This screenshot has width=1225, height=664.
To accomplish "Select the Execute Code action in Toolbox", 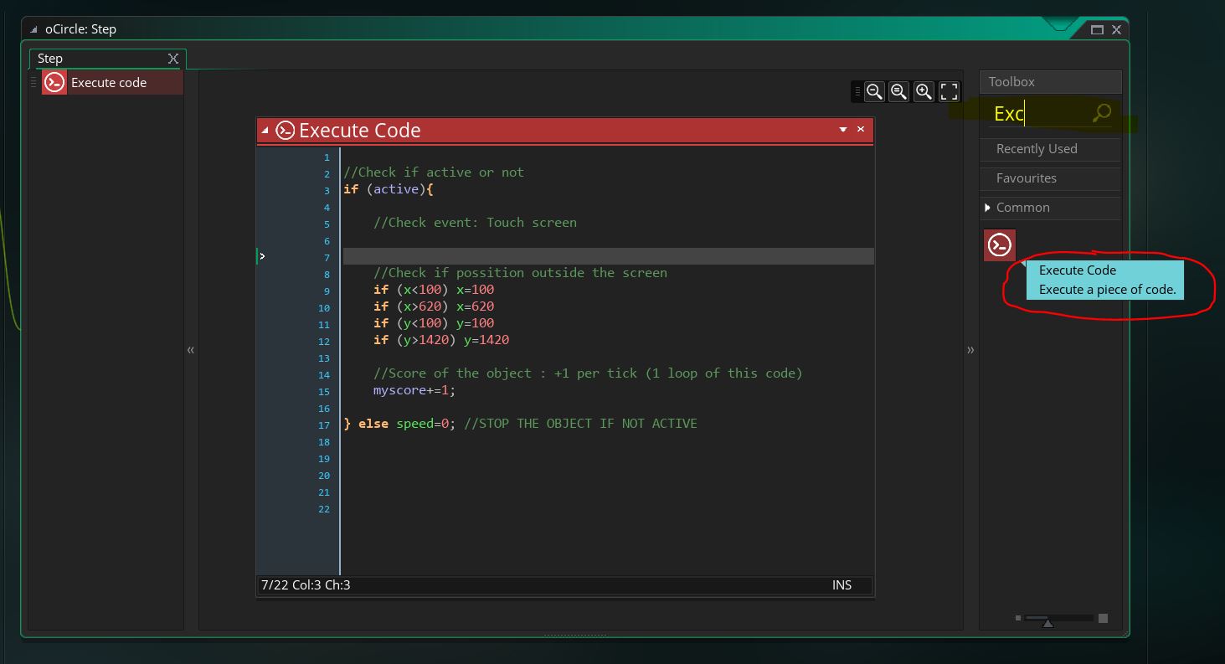I will pos(999,245).
